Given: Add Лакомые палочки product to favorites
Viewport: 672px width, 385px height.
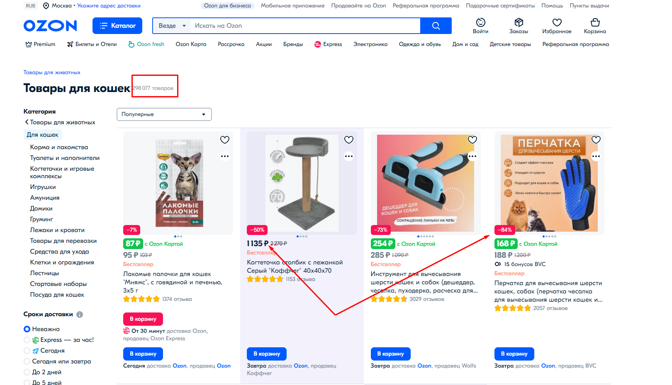Looking at the screenshot, I should click(x=225, y=140).
